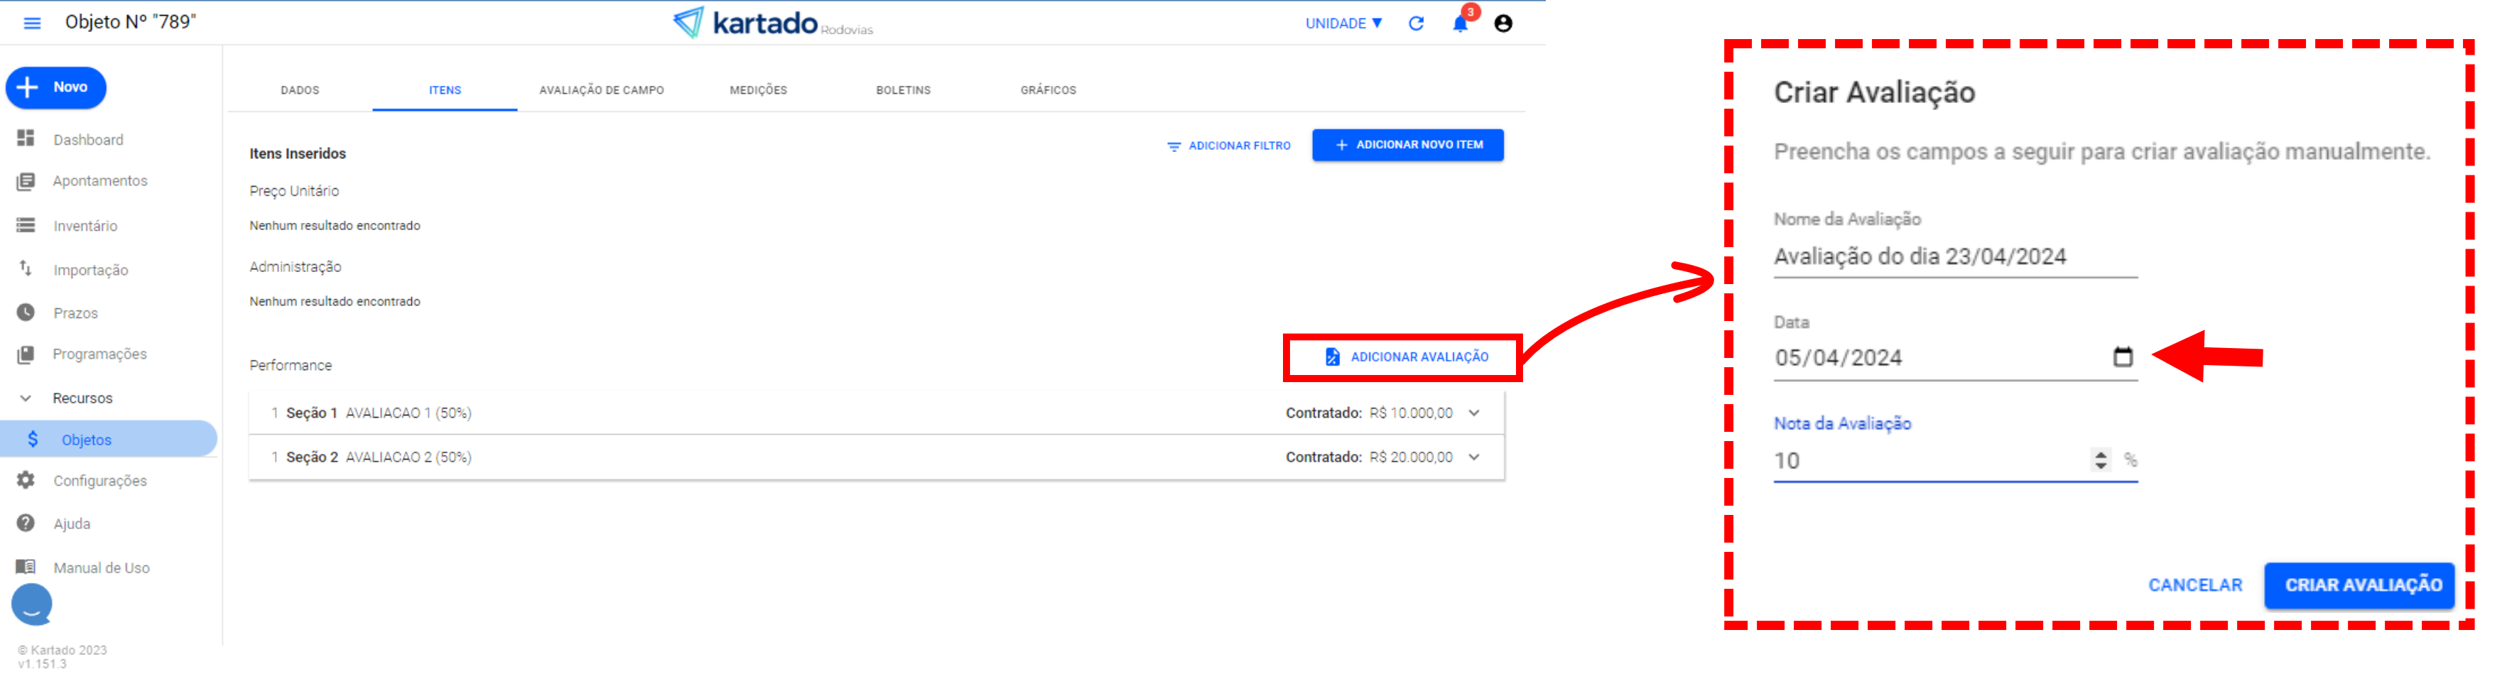Collapse the Recursos sidebar group
This screenshot has width=2507, height=679.
coord(26,398)
